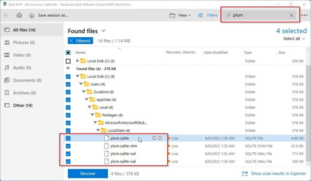Click into the plum search field

[x=260, y=15]
